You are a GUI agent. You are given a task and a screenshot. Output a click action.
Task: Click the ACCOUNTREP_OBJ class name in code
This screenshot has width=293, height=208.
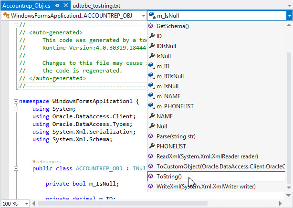pos(99,168)
